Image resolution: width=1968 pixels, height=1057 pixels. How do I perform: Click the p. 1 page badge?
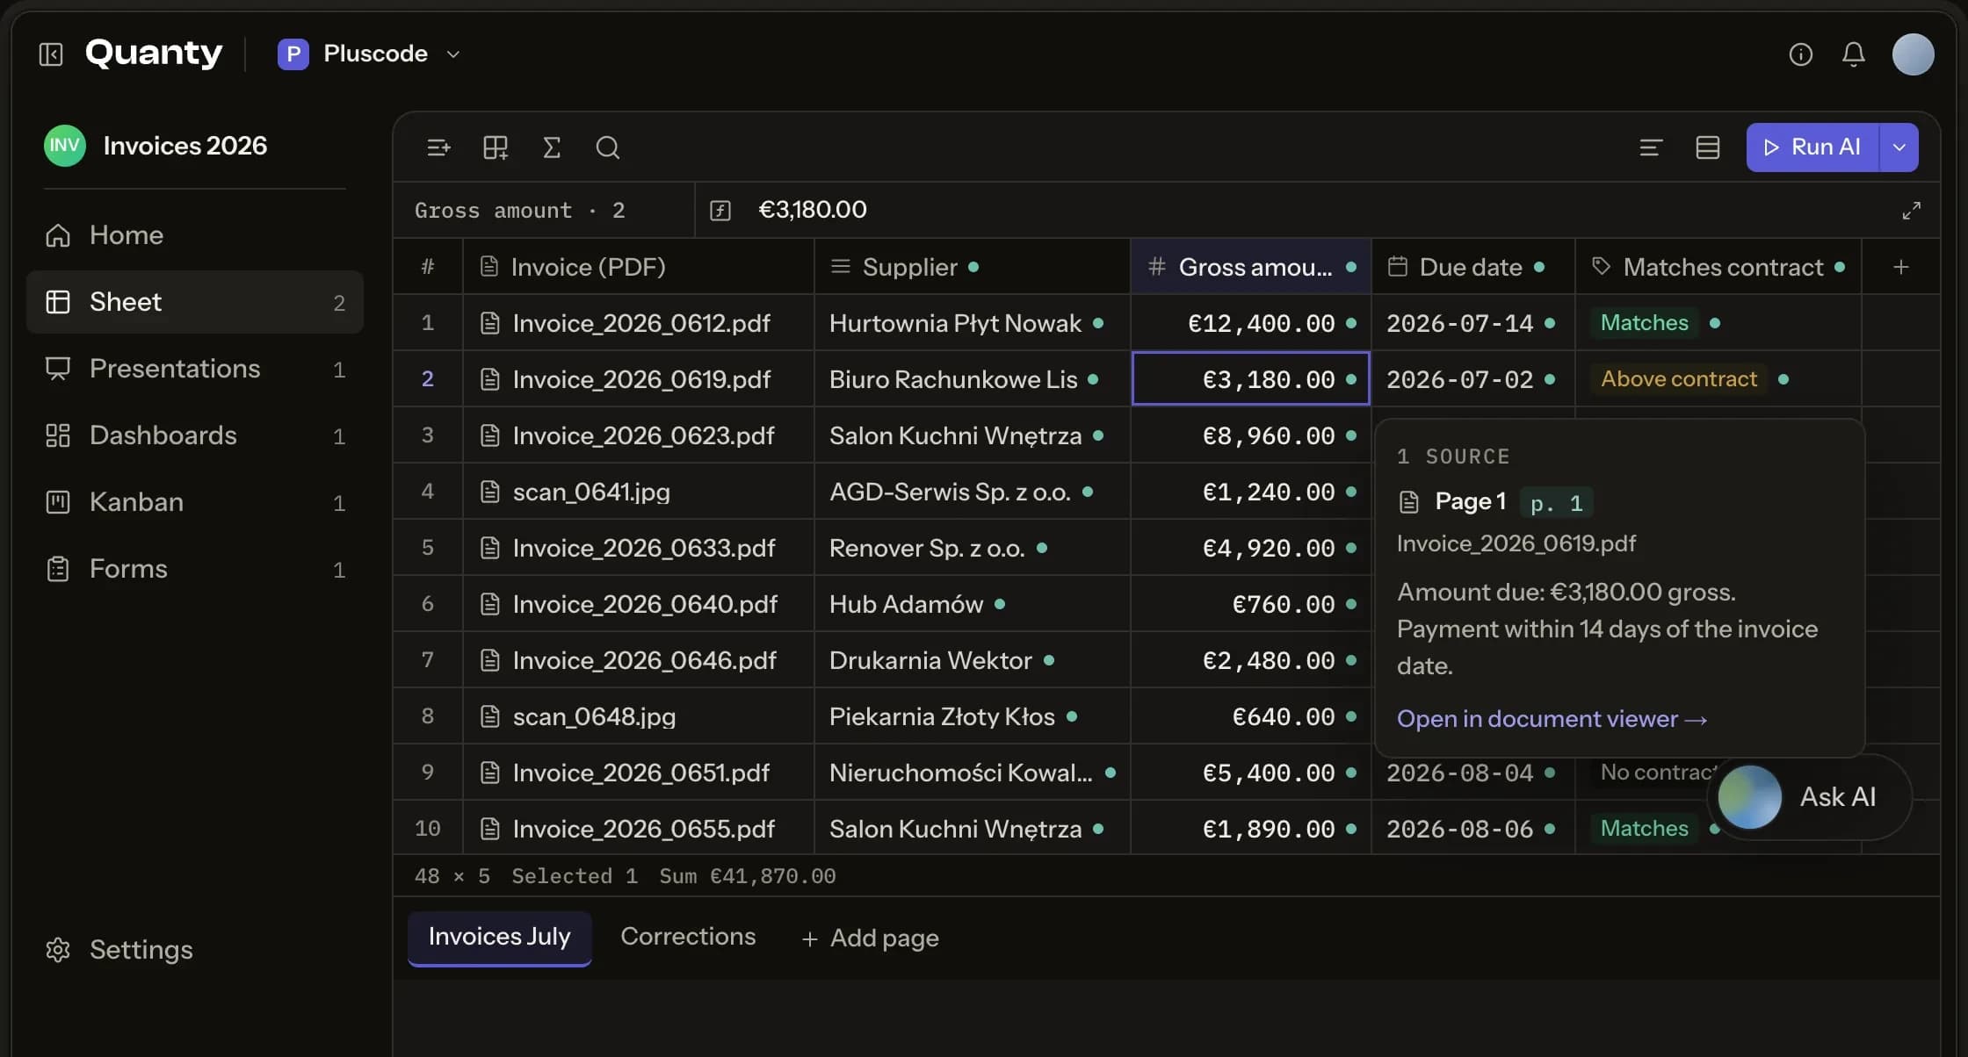[1556, 503]
